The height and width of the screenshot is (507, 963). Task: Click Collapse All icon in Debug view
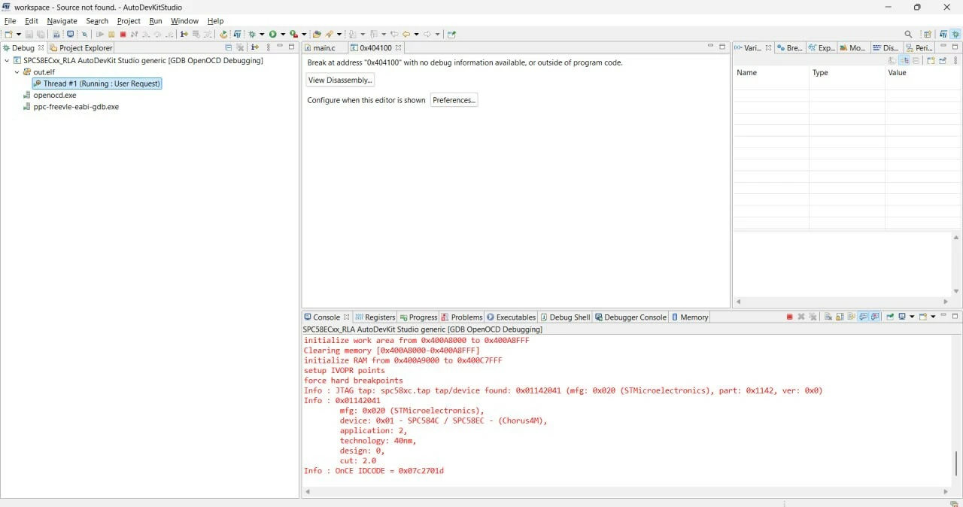(229, 47)
